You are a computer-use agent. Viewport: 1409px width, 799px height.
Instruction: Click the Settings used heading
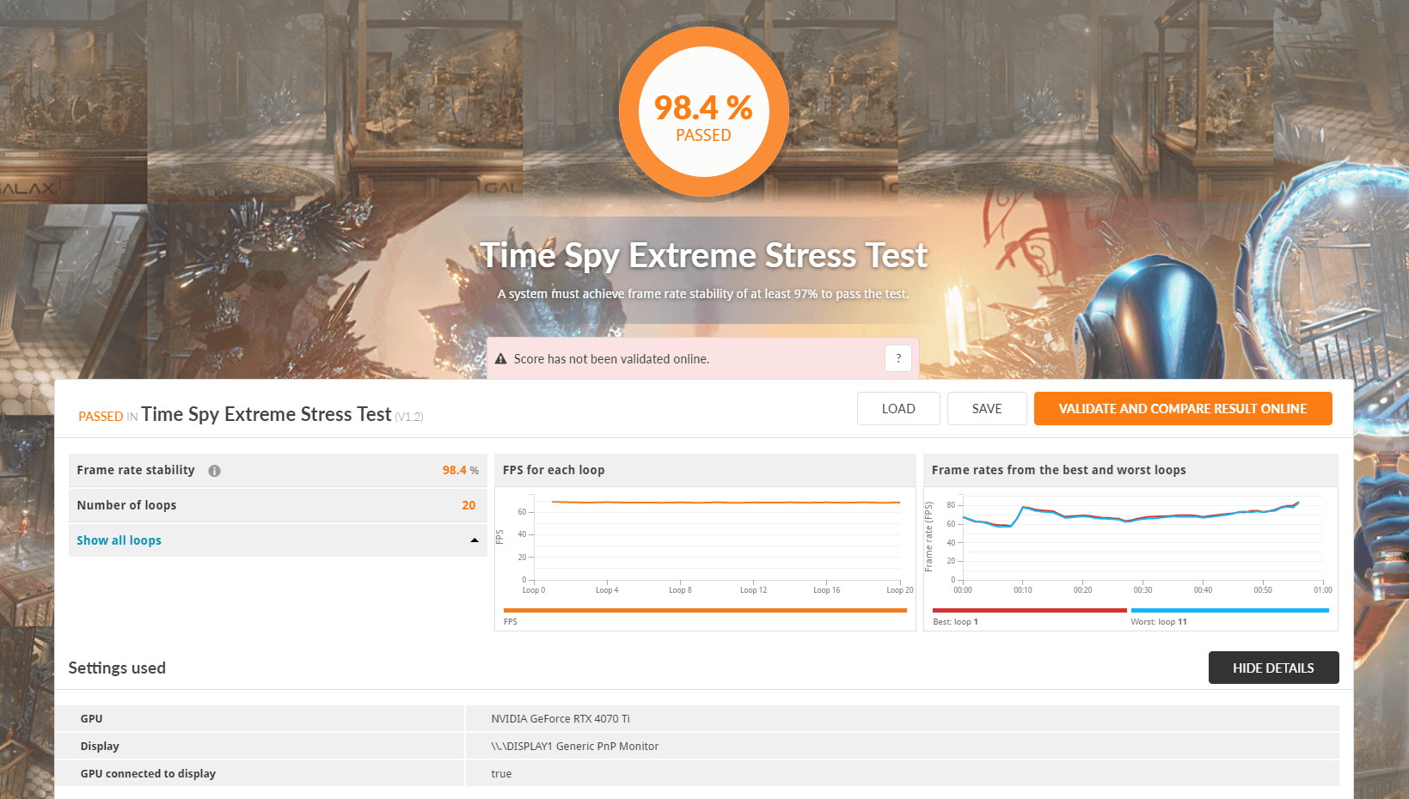click(x=117, y=668)
